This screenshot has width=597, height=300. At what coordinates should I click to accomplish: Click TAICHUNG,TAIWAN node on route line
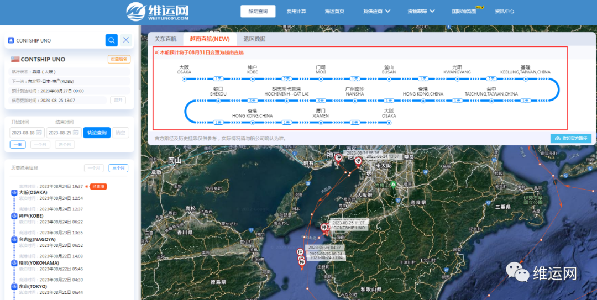click(491, 101)
